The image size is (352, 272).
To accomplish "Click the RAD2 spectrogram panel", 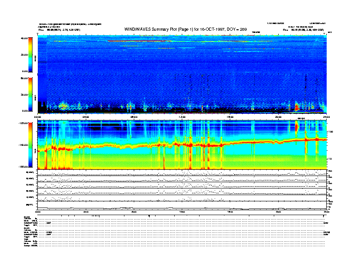I will pyautogui.click(x=182, y=54).
